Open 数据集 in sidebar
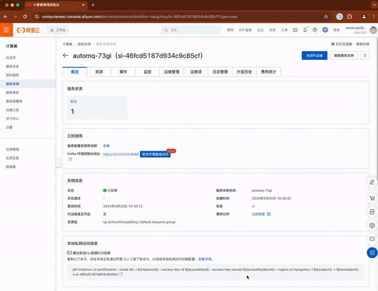Viewport: 378px width, 291px height. point(11,167)
